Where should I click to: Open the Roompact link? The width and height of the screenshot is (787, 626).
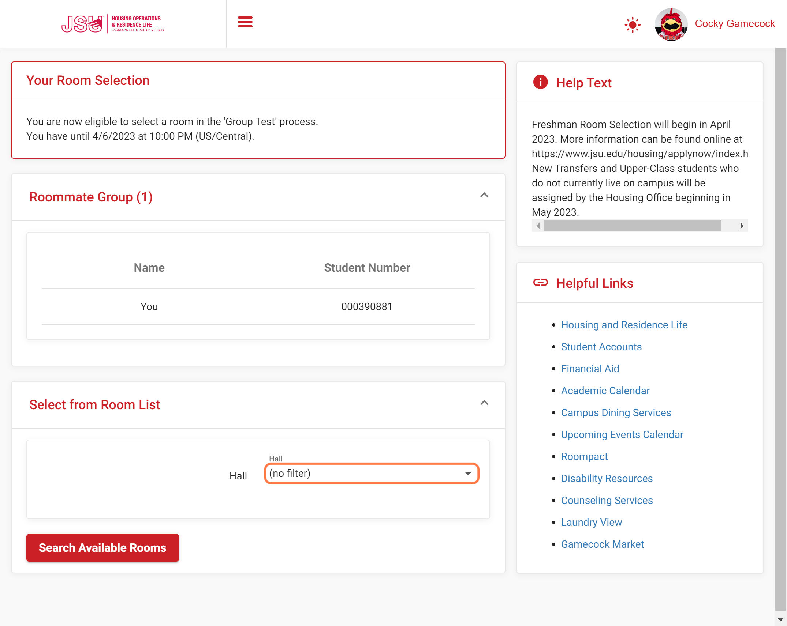tap(584, 456)
